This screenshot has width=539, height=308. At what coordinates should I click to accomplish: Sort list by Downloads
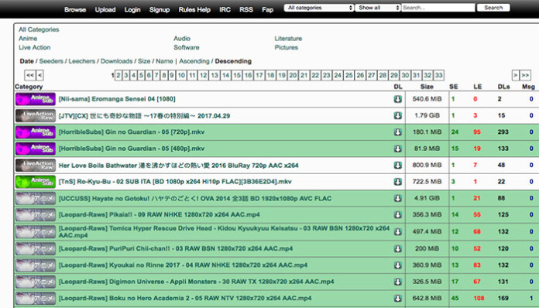[x=116, y=61]
